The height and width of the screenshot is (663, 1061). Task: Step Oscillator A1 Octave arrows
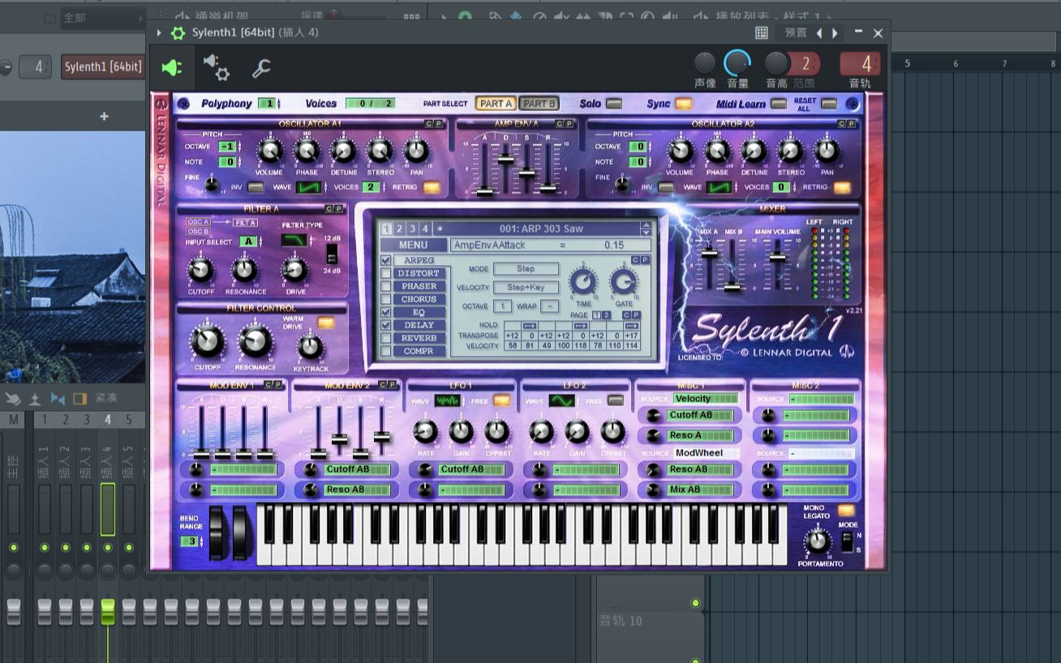[239, 147]
